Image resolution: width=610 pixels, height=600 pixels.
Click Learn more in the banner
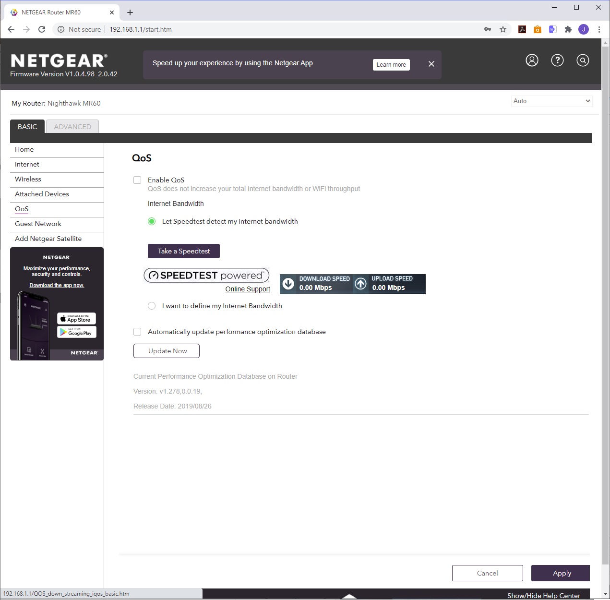click(x=391, y=65)
